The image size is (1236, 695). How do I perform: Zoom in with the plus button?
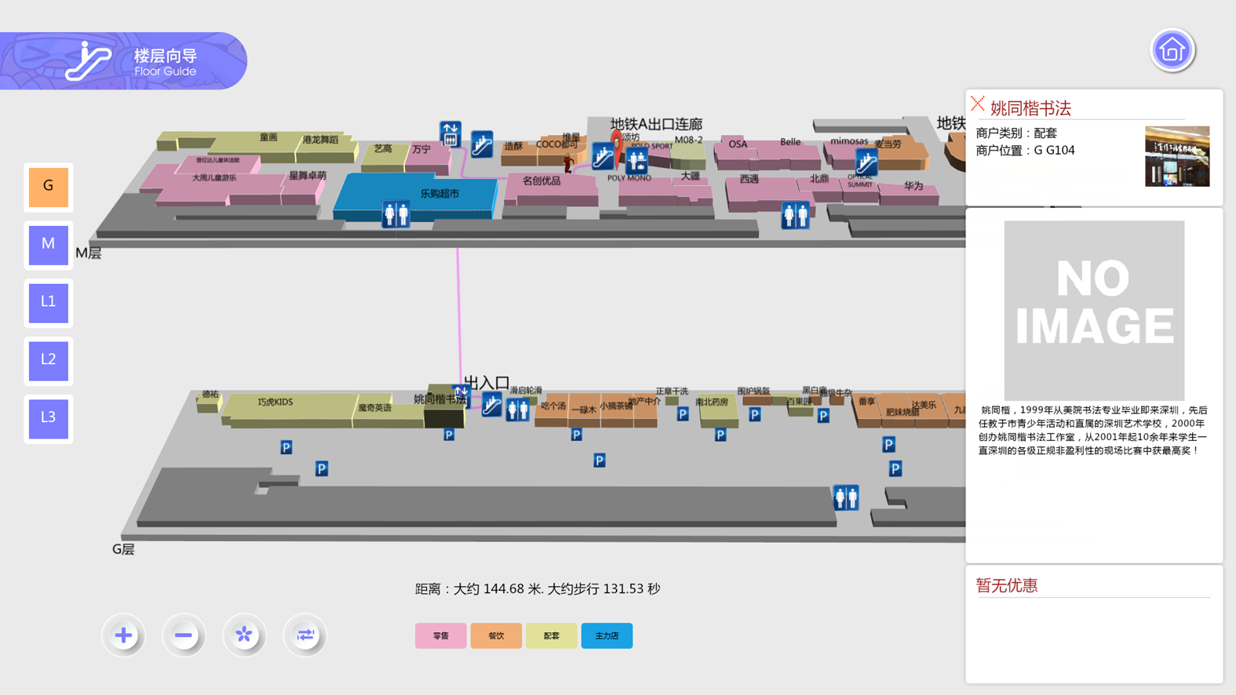coord(123,635)
